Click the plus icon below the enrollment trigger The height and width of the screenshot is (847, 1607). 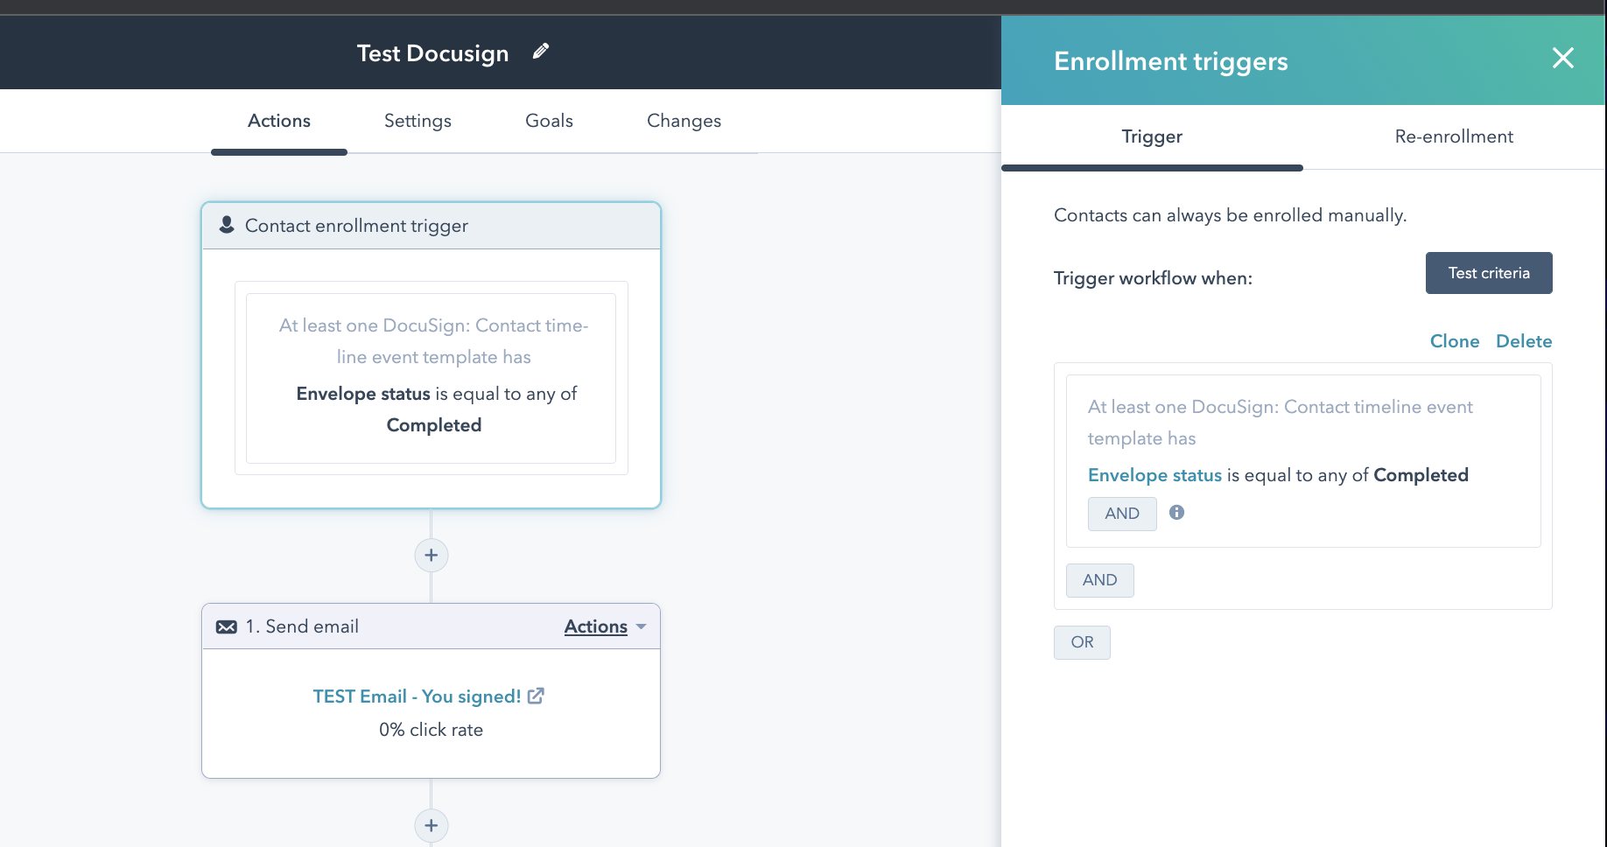[x=431, y=555]
